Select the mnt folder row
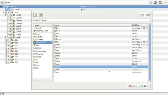 coord(101,47)
